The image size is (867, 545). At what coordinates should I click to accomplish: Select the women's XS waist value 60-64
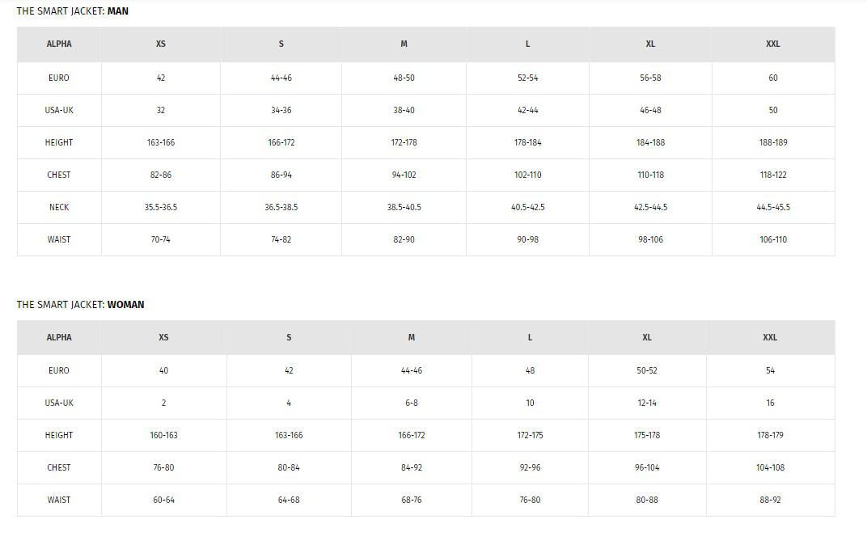[x=163, y=501]
